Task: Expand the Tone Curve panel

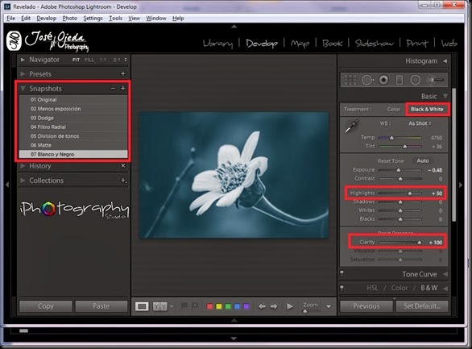Action: tap(445, 274)
